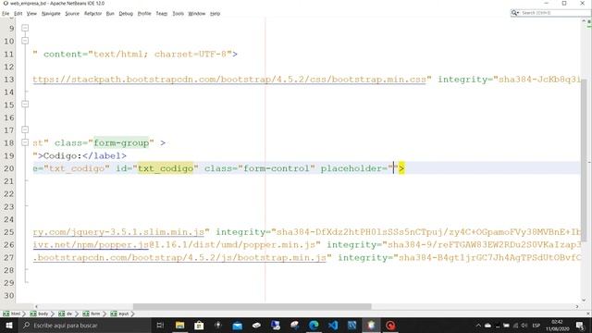The height and width of the screenshot is (333, 592).
Task: Open Visual Studio Code from the taskbar
Action: (333, 325)
